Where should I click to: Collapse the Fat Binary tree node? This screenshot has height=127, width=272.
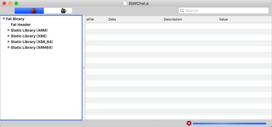pos(4,19)
